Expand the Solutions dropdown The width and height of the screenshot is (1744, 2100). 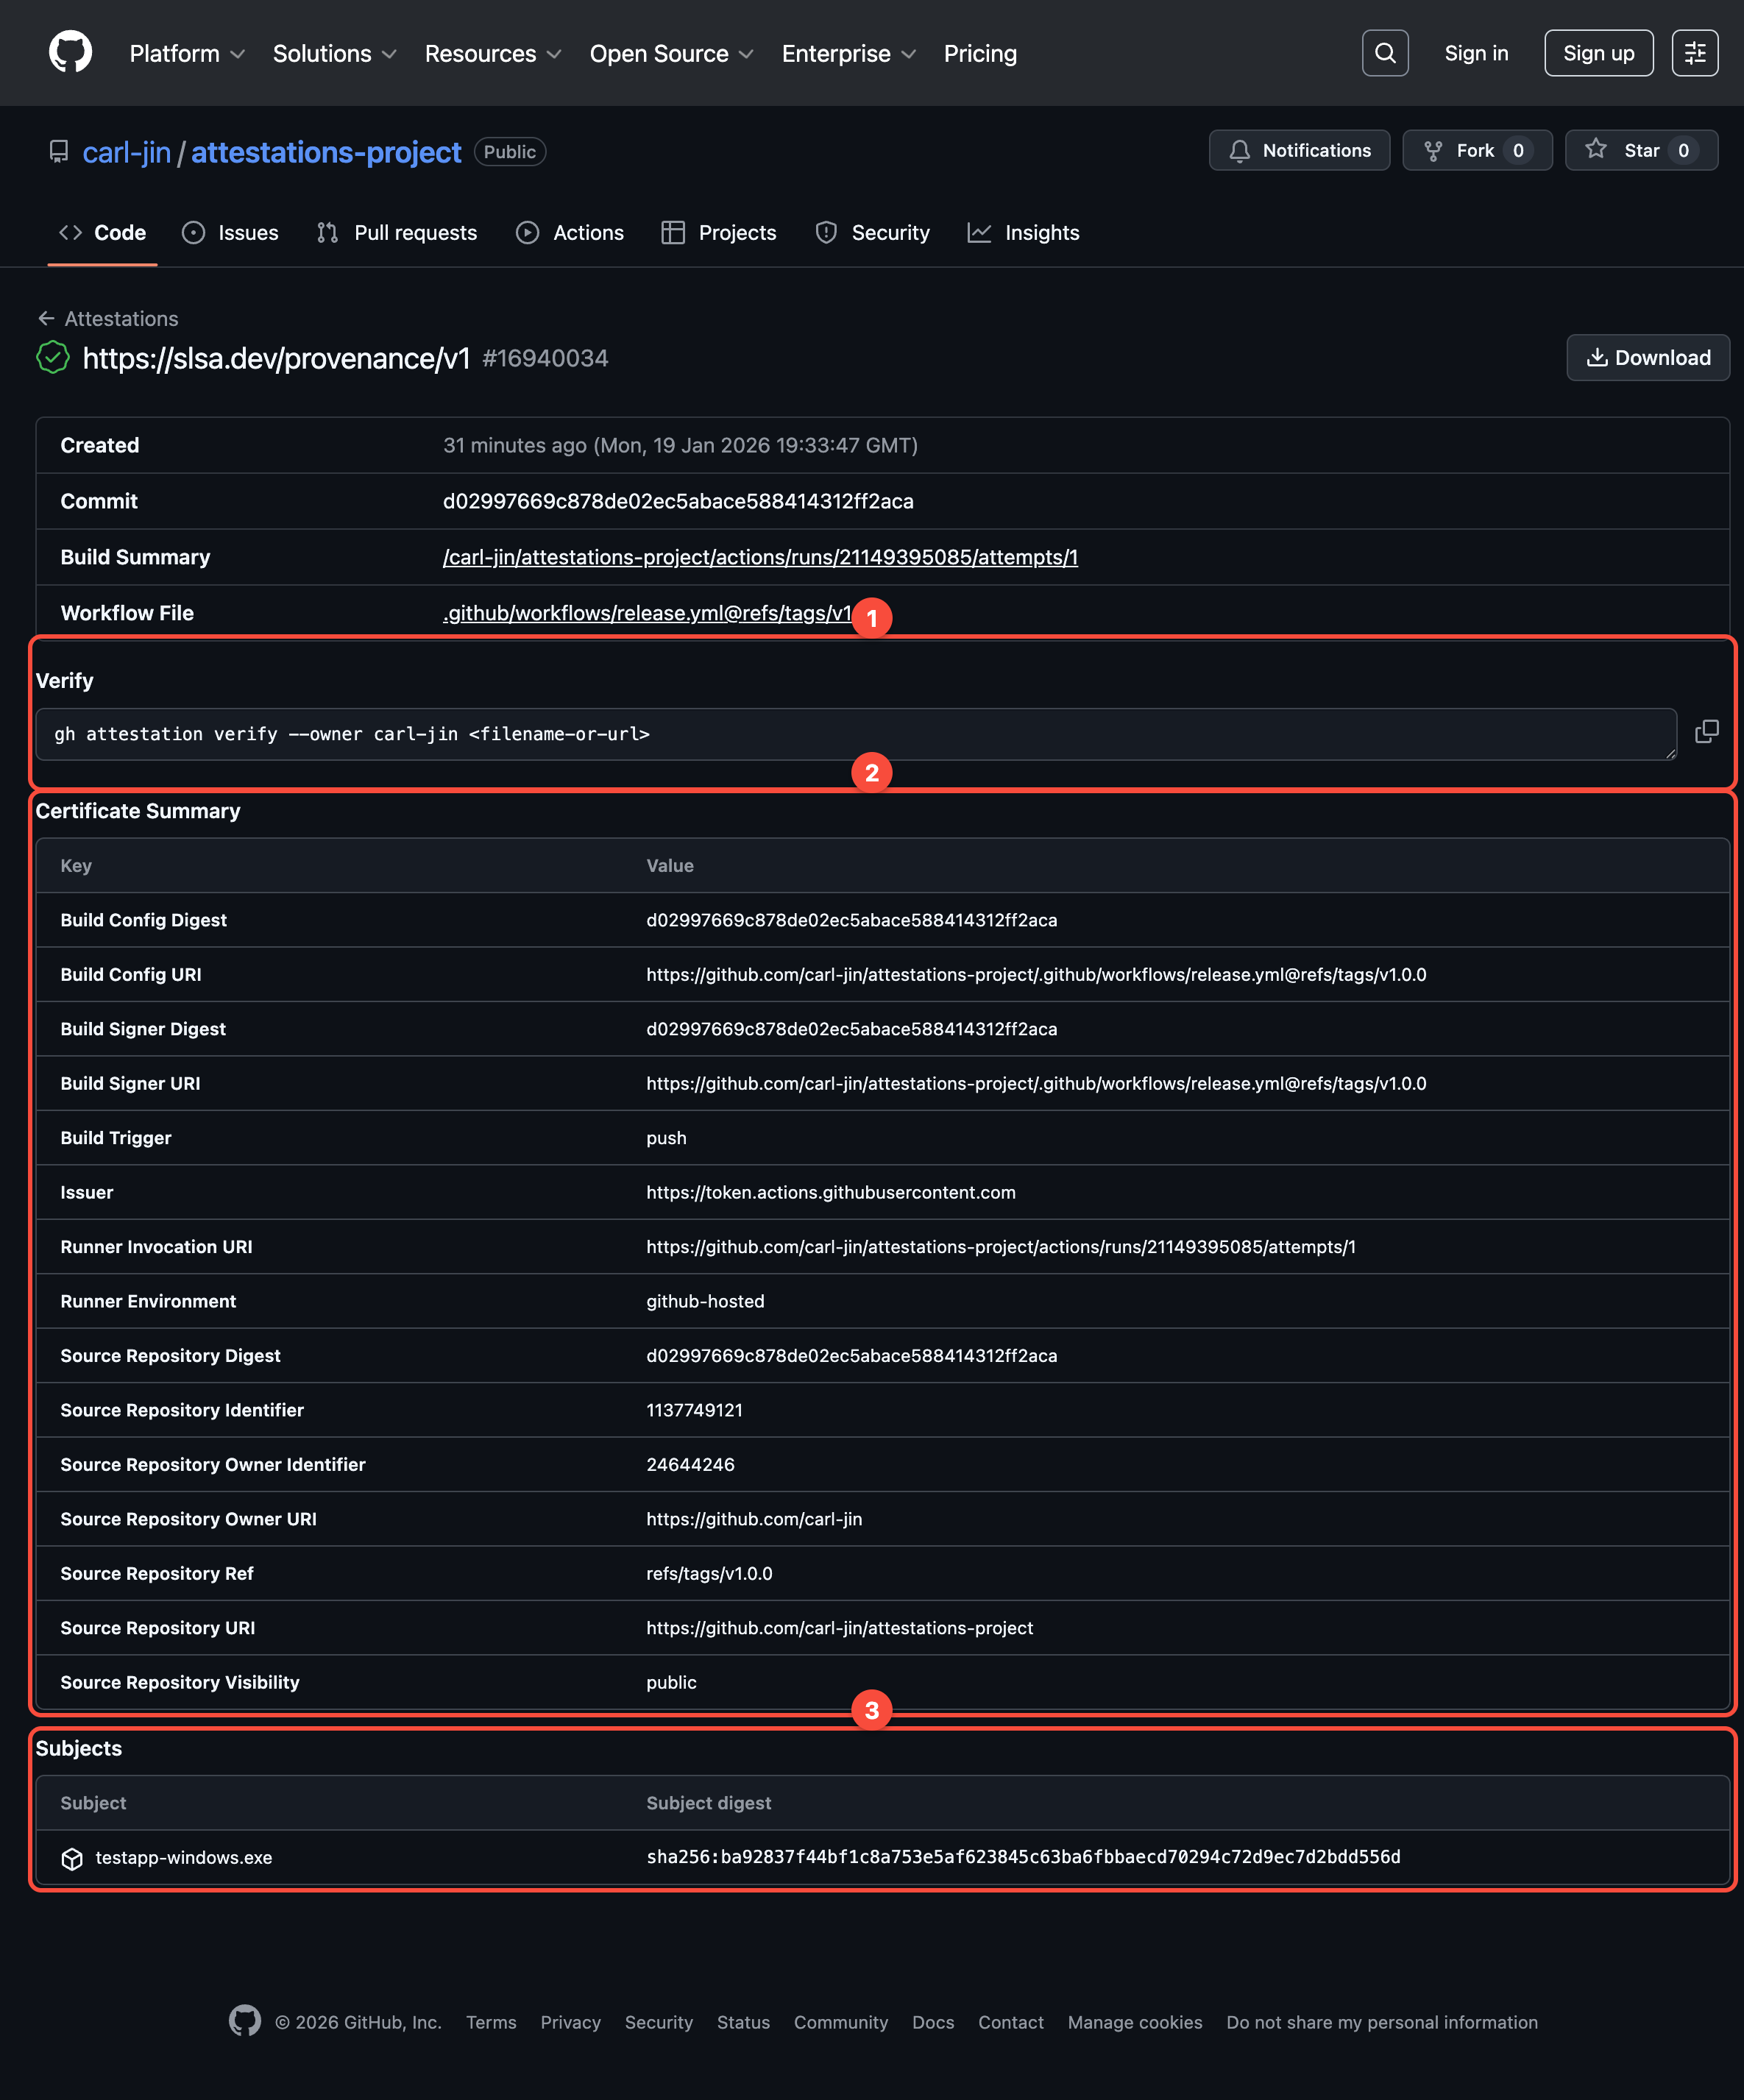pos(334,54)
